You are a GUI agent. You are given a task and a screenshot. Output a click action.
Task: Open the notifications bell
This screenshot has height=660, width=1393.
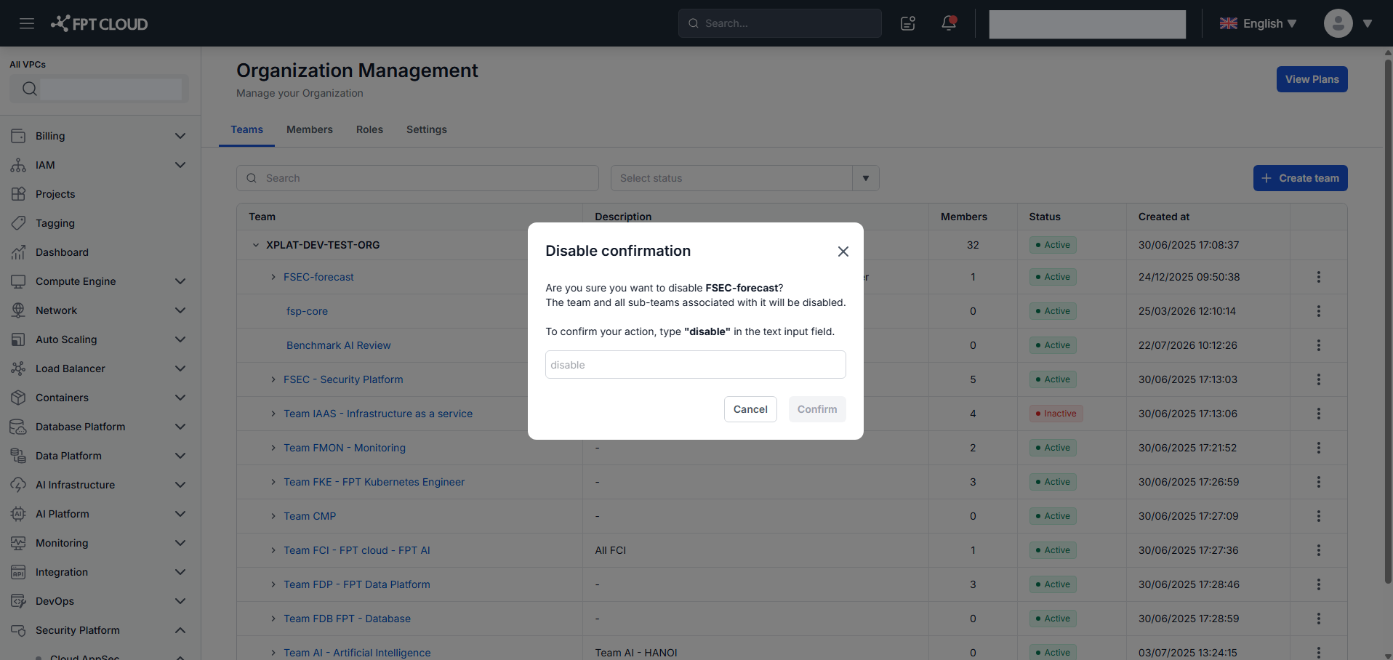(949, 23)
